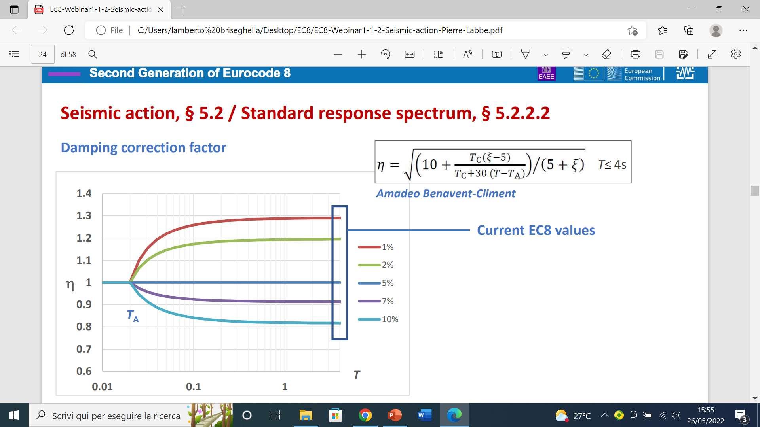Image resolution: width=760 pixels, height=427 pixels.
Task: Zoom in with the plus button
Action: [x=361, y=54]
